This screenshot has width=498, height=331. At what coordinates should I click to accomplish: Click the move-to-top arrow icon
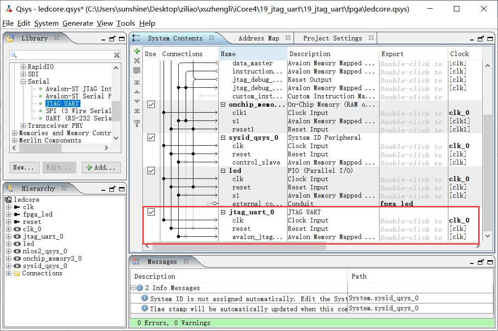click(x=136, y=83)
